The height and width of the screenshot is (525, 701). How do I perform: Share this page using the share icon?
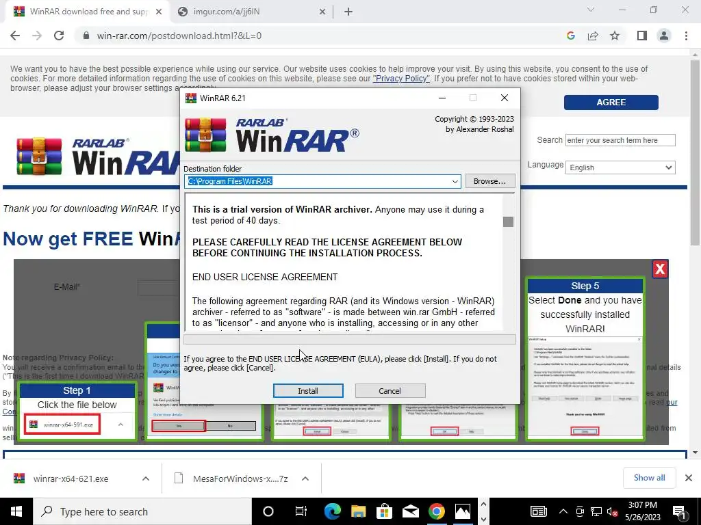(x=593, y=36)
